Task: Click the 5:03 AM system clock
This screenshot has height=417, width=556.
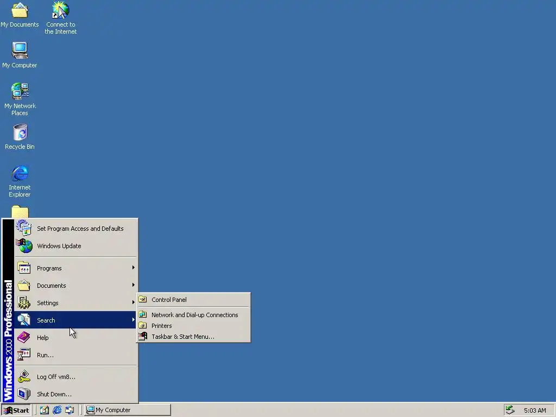Action: click(x=535, y=410)
